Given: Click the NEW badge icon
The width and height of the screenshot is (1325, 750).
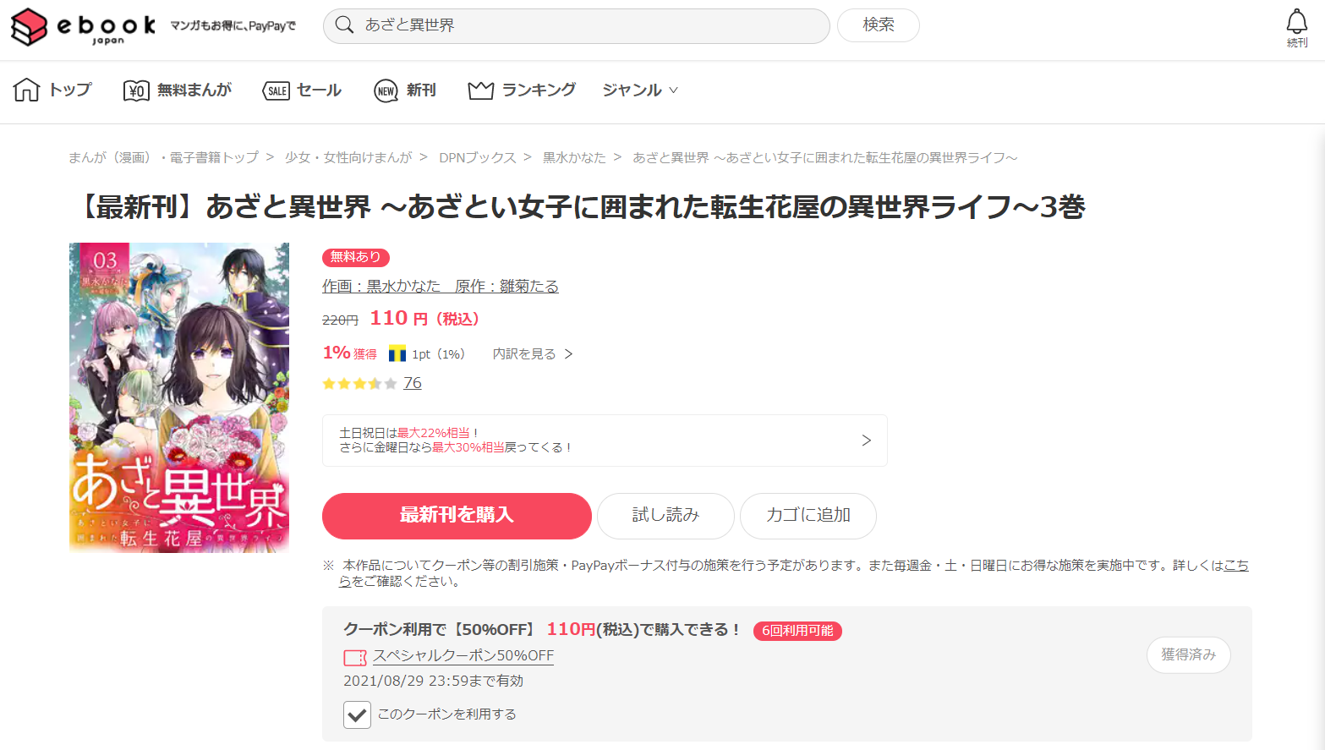Looking at the screenshot, I should coord(386,90).
